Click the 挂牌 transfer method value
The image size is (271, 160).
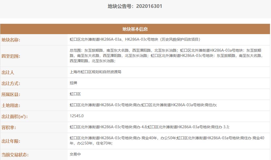(73, 83)
